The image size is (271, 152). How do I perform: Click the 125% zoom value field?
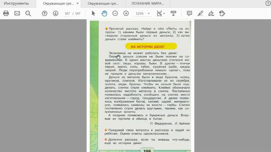pos(140,14)
